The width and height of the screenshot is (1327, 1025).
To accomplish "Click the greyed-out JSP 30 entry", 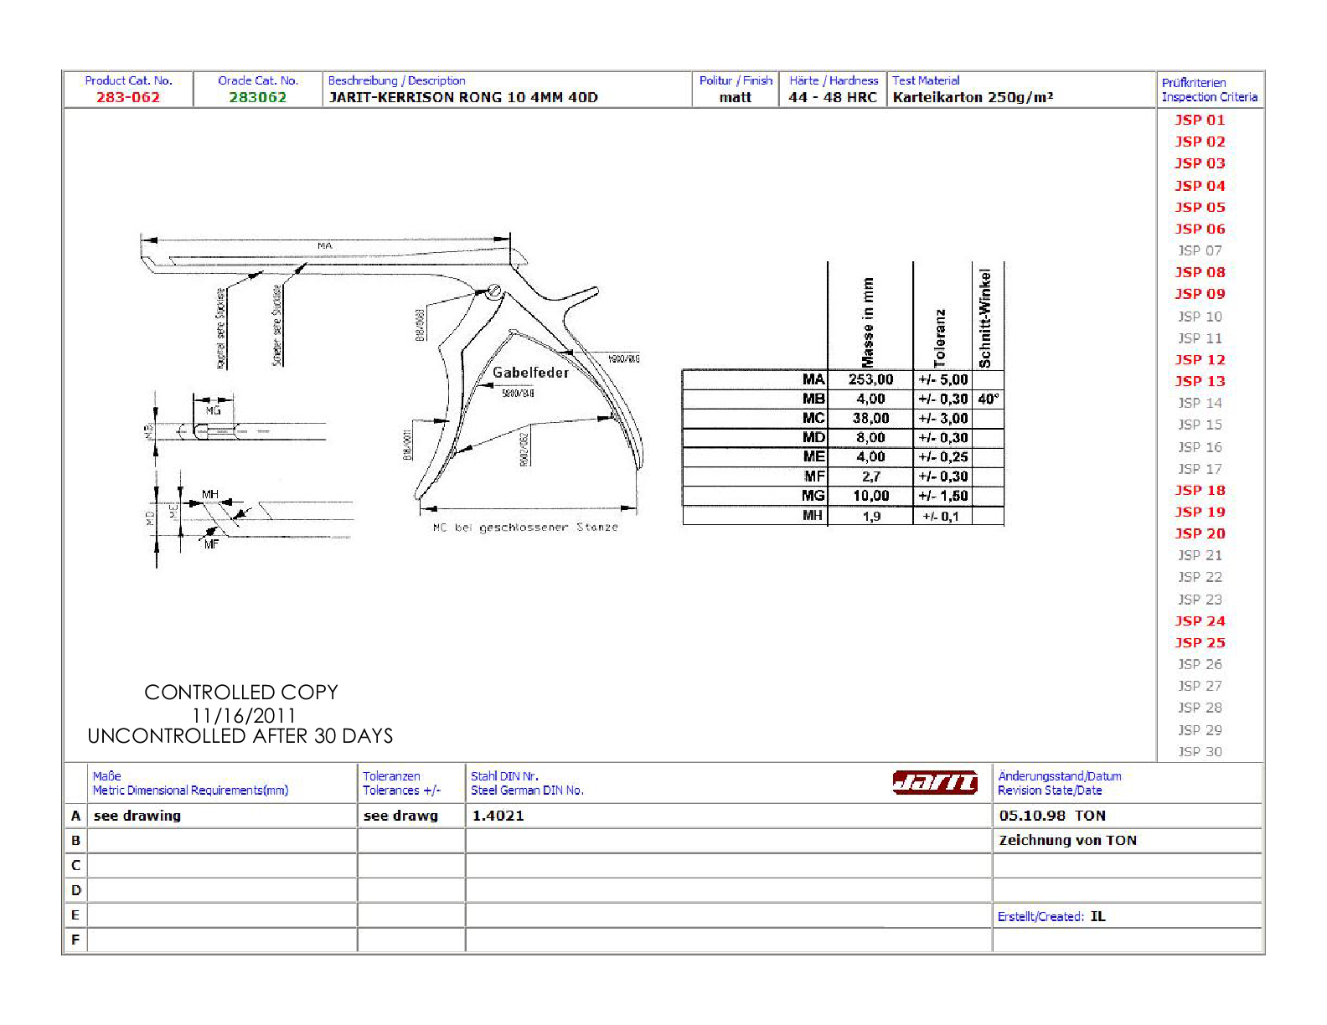I will coord(1200,751).
